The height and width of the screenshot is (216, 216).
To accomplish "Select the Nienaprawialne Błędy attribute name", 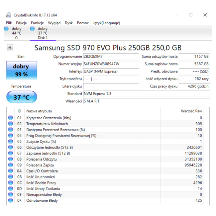I will [44, 195].
